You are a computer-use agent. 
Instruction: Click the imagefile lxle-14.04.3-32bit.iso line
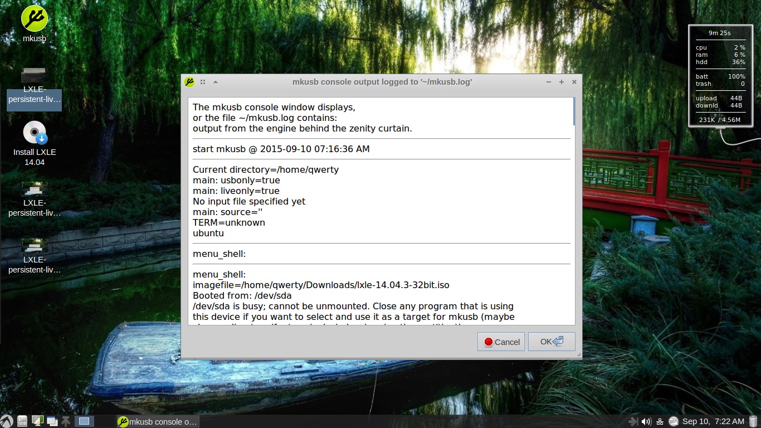click(x=321, y=285)
